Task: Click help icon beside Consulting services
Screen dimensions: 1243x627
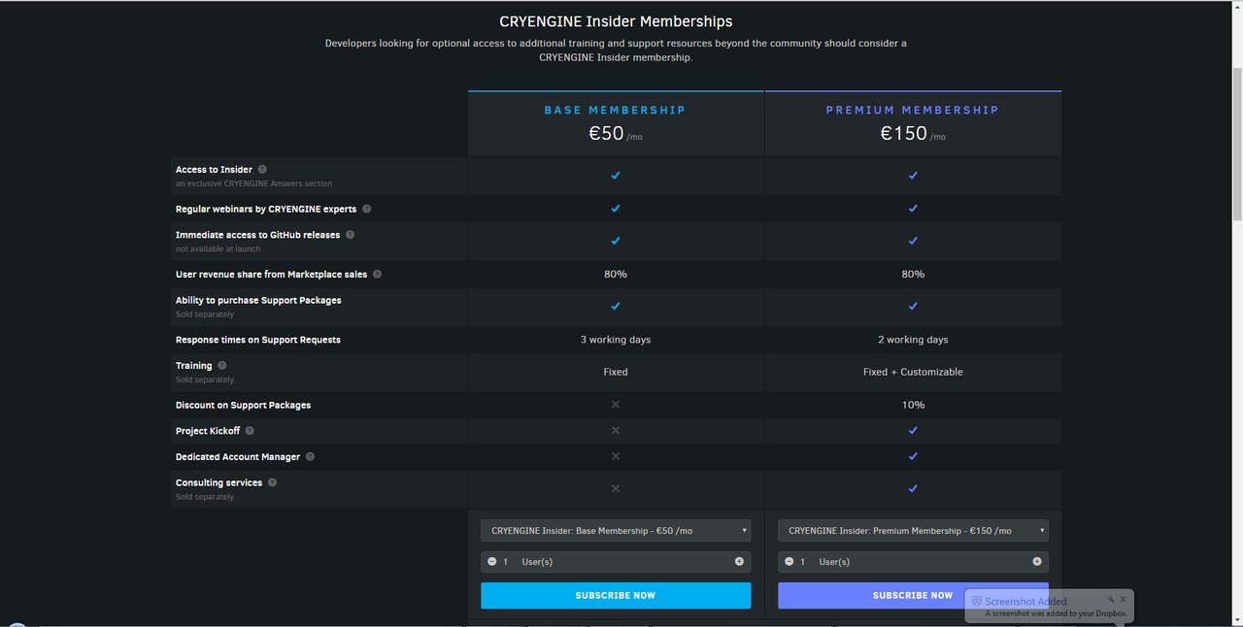Action: click(x=272, y=482)
